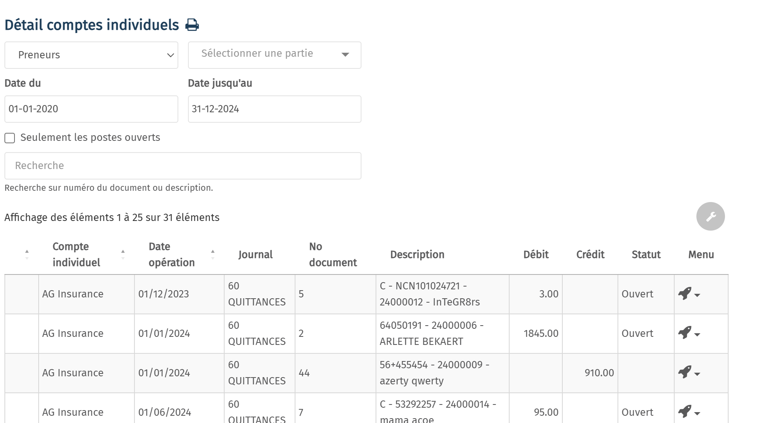This screenshot has width=760, height=423.
Task: Click description 56+455454 - 24000009 - azerty qwerty
Action: [x=434, y=373]
